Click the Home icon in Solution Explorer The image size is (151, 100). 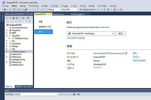coord(13,18)
